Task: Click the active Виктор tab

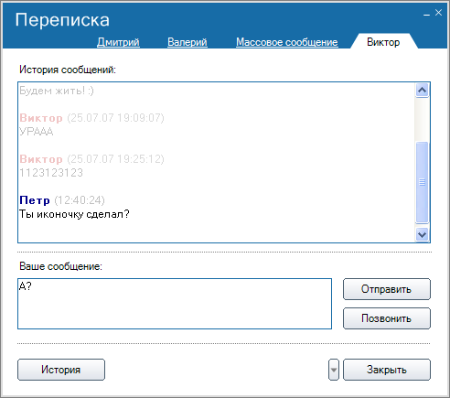Action: pyautogui.click(x=383, y=42)
